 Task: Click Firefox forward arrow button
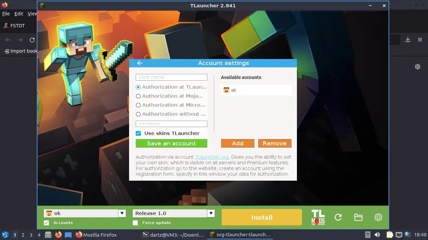coord(20,40)
